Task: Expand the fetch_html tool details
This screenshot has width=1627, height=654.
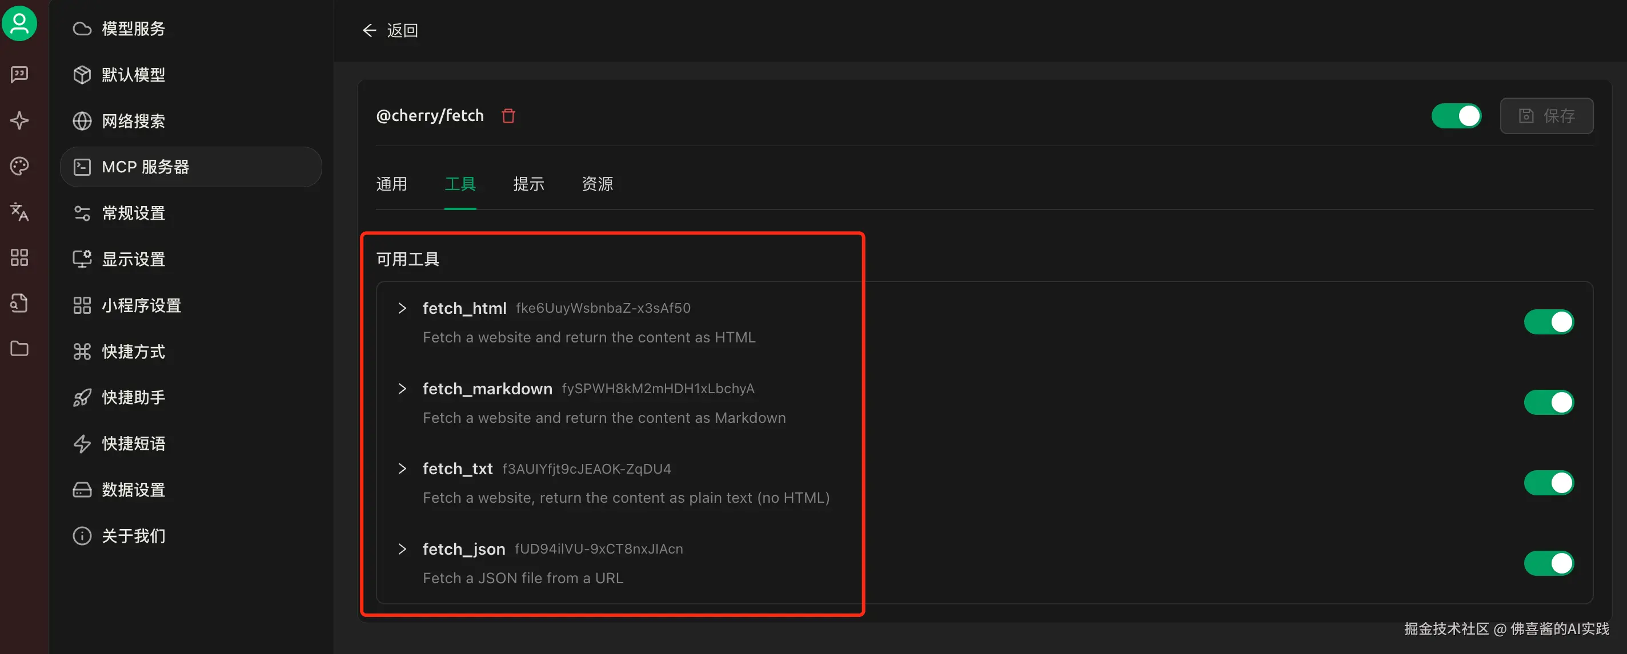Action: tap(402, 308)
